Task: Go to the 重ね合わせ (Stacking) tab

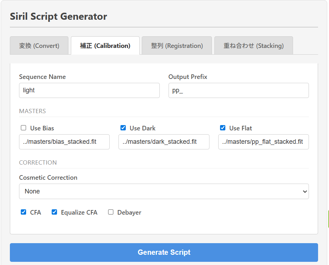Action: 254,45
